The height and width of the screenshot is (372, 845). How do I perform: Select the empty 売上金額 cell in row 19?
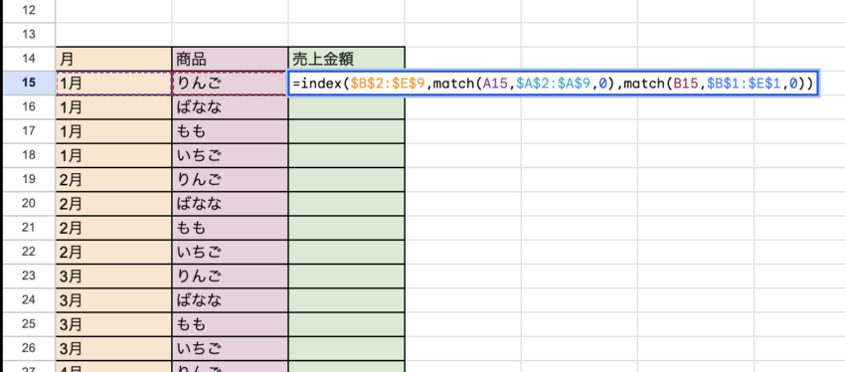pos(347,179)
